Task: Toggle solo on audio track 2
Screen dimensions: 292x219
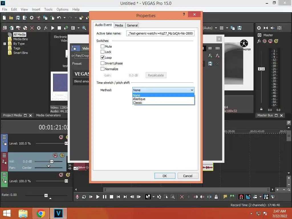Action: pos(62,155)
